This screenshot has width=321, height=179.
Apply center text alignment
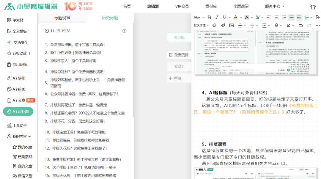pos(276,18)
